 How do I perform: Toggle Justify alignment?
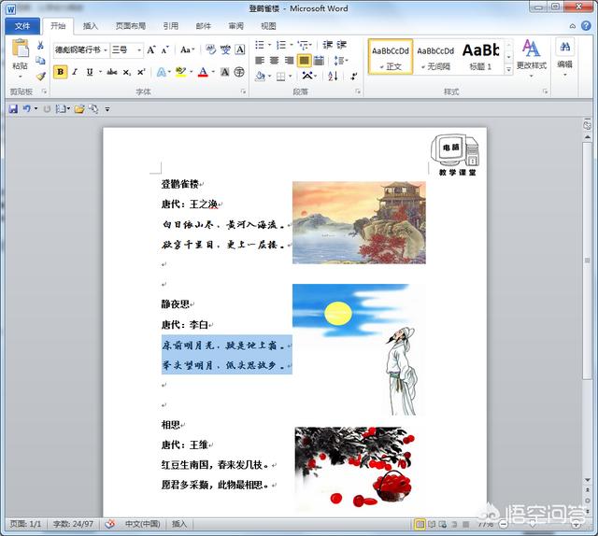(x=304, y=61)
